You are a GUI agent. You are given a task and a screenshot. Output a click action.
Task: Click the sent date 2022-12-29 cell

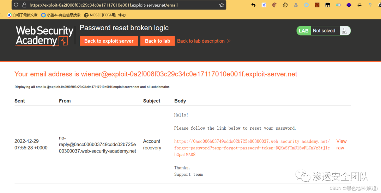31,144
